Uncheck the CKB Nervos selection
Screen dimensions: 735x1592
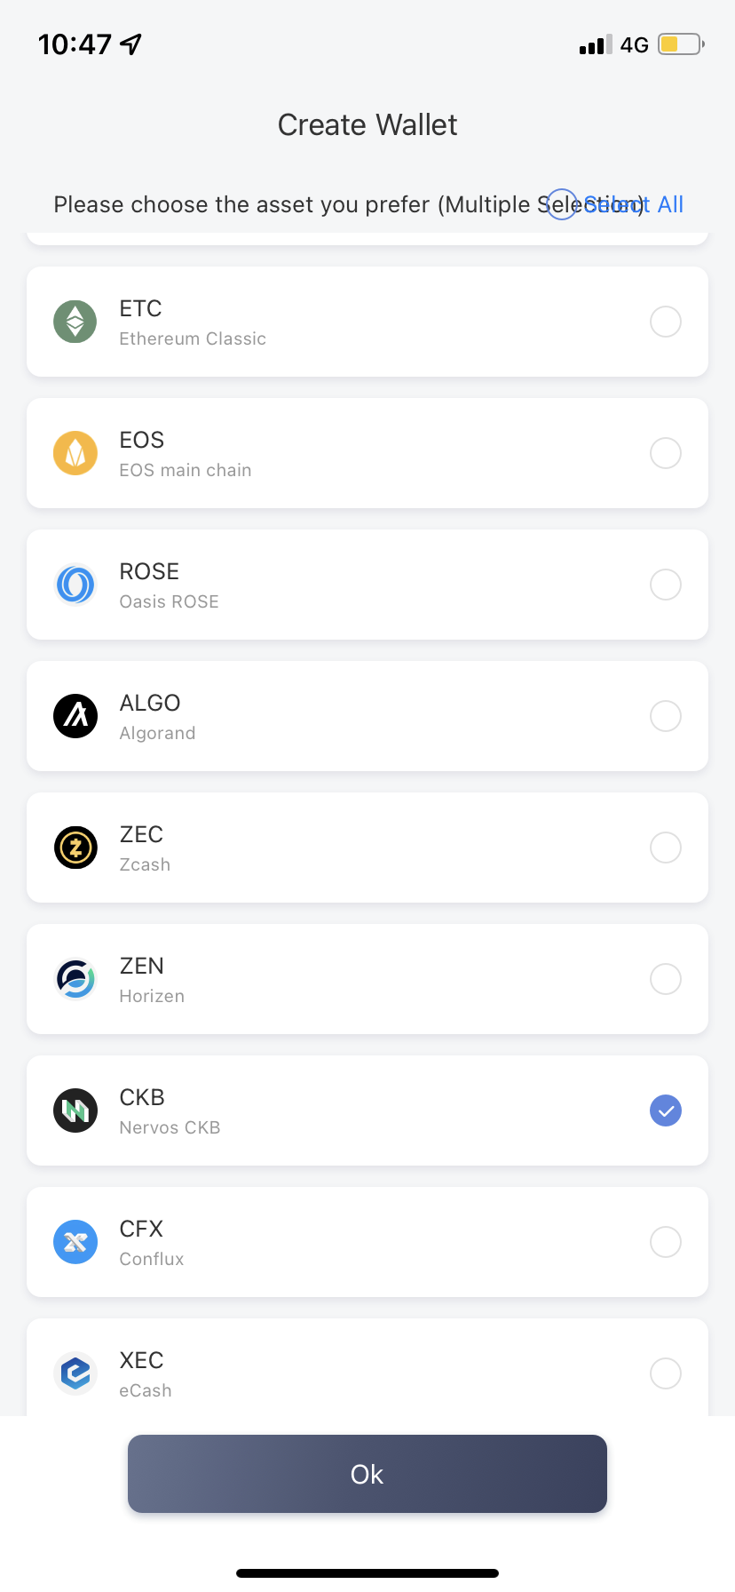[x=666, y=1110]
